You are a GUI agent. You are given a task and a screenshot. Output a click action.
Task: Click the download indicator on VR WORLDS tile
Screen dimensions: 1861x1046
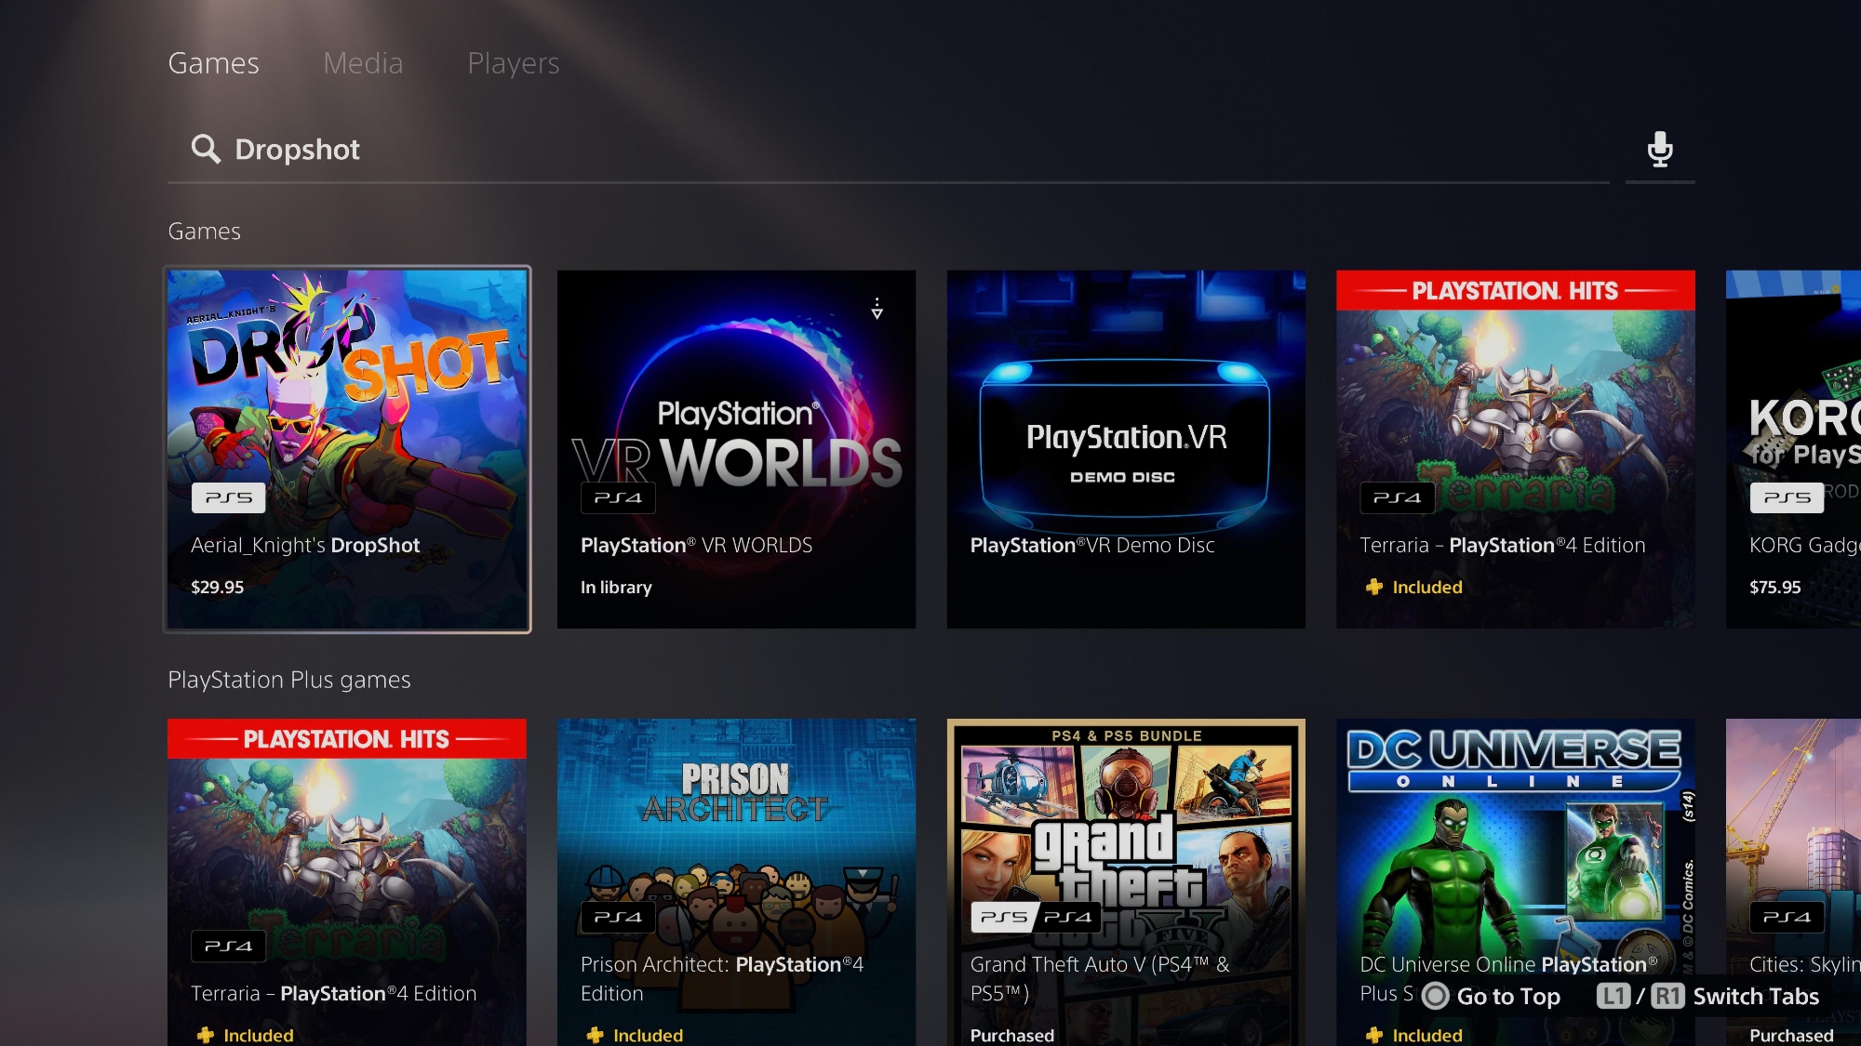coord(877,309)
